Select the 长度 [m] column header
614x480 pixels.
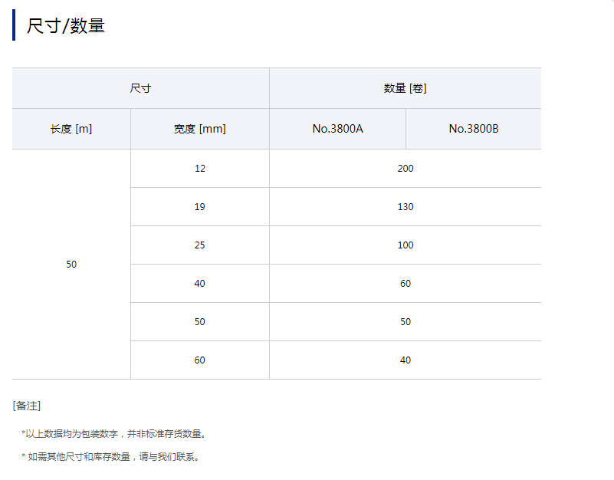click(x=71, y=129)
